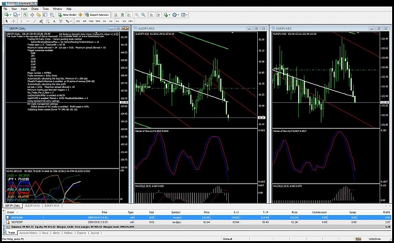
Task: Toggle the H1 timeframe button
Action: pyautogui.click(x=104, y=21)
